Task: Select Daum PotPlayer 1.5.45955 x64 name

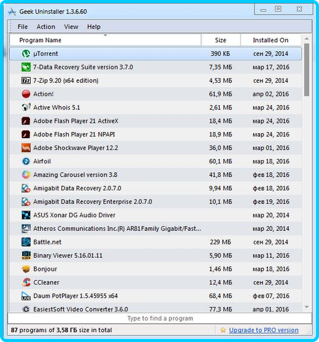Action: [x=75, y=296]
